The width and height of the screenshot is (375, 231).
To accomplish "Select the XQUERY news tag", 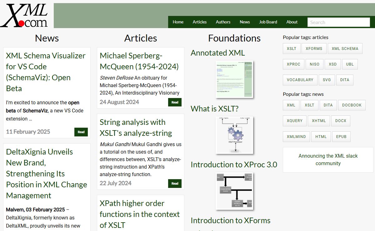I will tap(295, 121).
